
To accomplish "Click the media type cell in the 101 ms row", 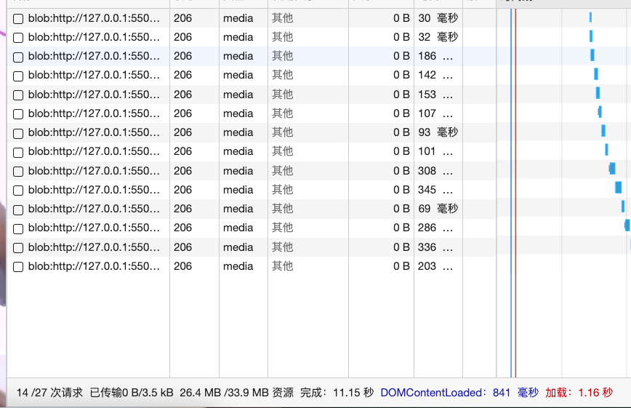I will point(238,151).
